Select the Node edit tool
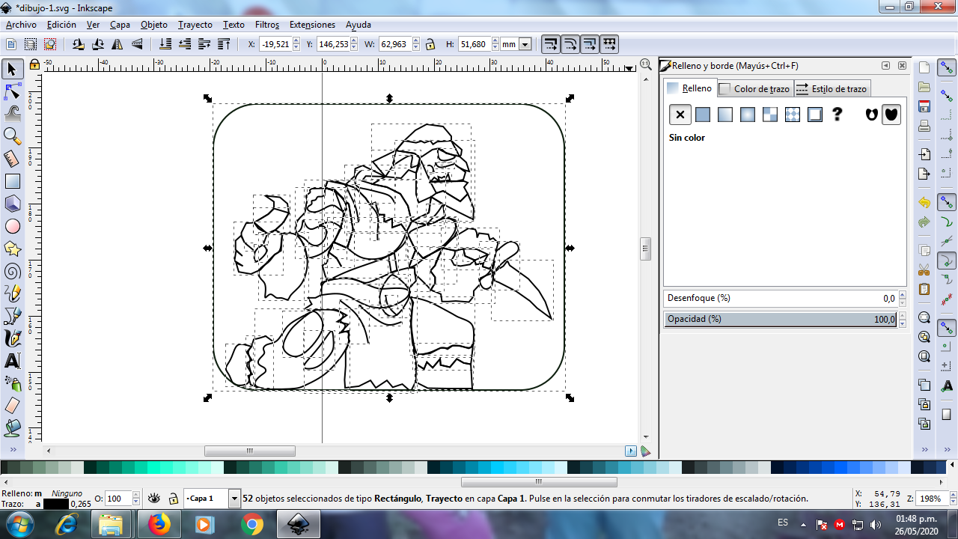This screenshot has height=539, width=958. 12,92
